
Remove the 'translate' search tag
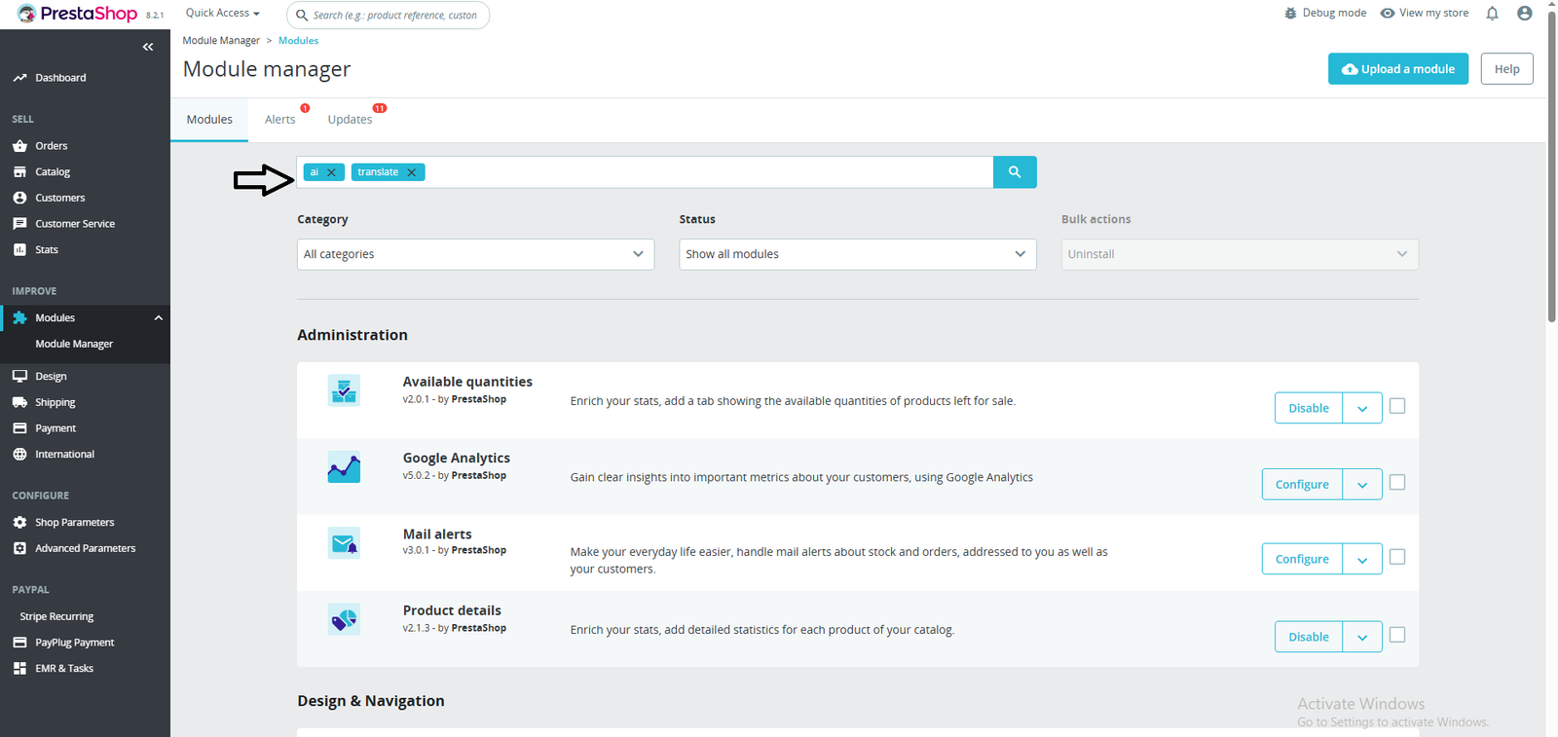(x=412, y=172)
